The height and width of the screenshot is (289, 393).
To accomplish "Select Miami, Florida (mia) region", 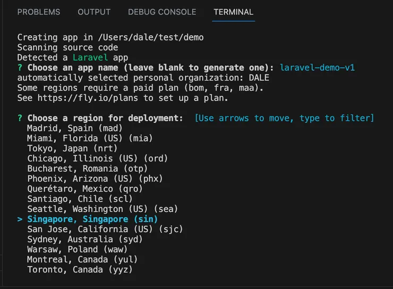I will (x=90, y=138).
